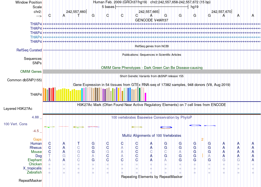The height and width of the screenshot is (187, 261).
Task: Select the light blue THAP4 transcript label
Action: 36,37
